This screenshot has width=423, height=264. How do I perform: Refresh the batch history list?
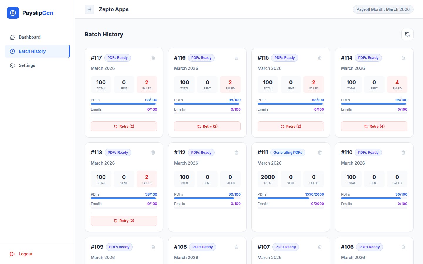pos(407,34)
